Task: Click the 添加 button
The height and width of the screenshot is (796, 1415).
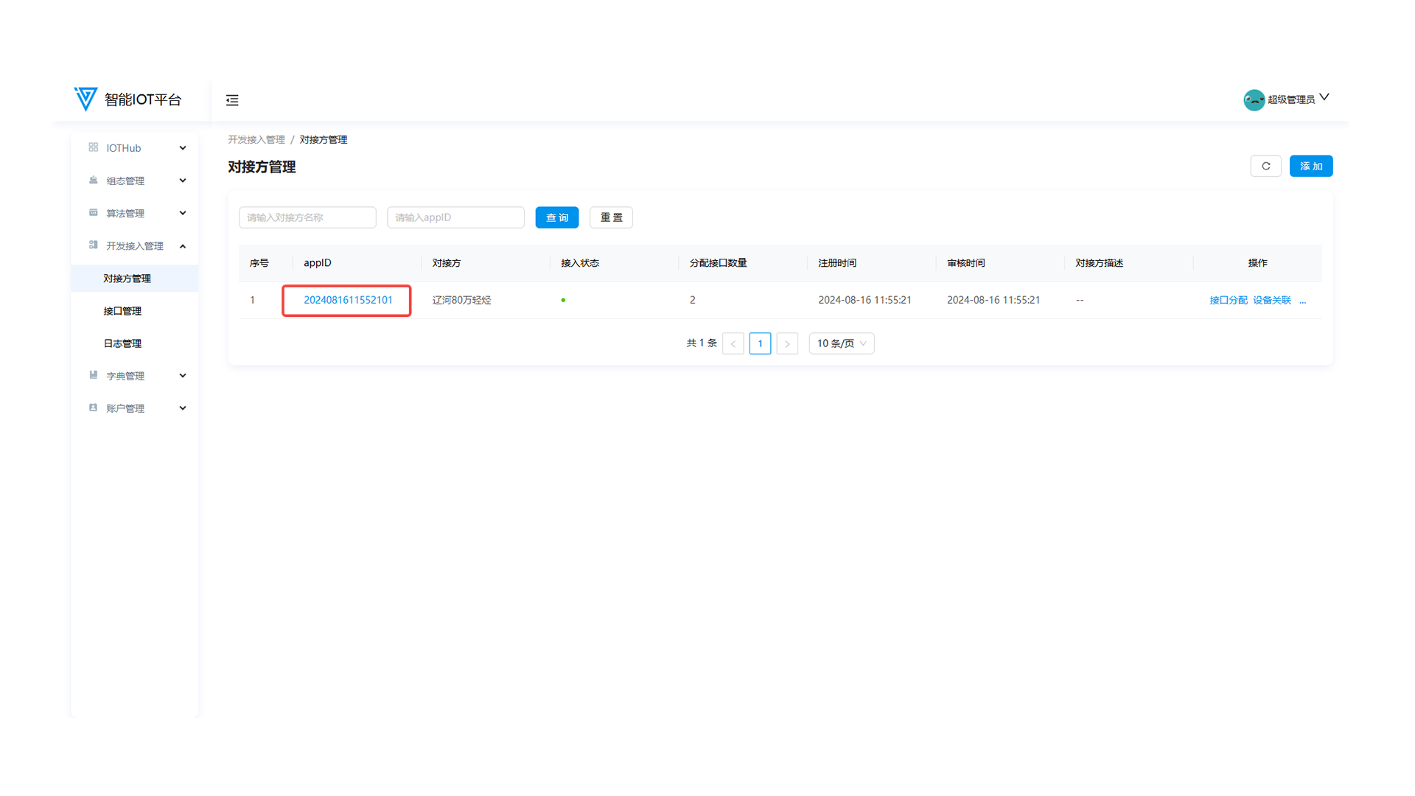Action: tap(1310, 167)
